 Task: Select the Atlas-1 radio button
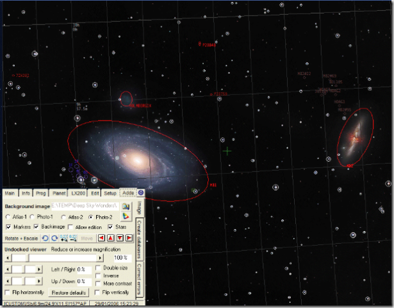[8, 217]
